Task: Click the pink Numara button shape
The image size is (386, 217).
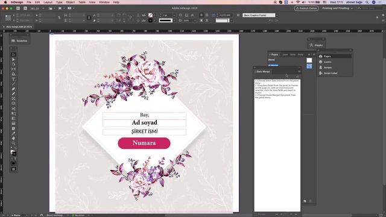Action: point(144,143)
